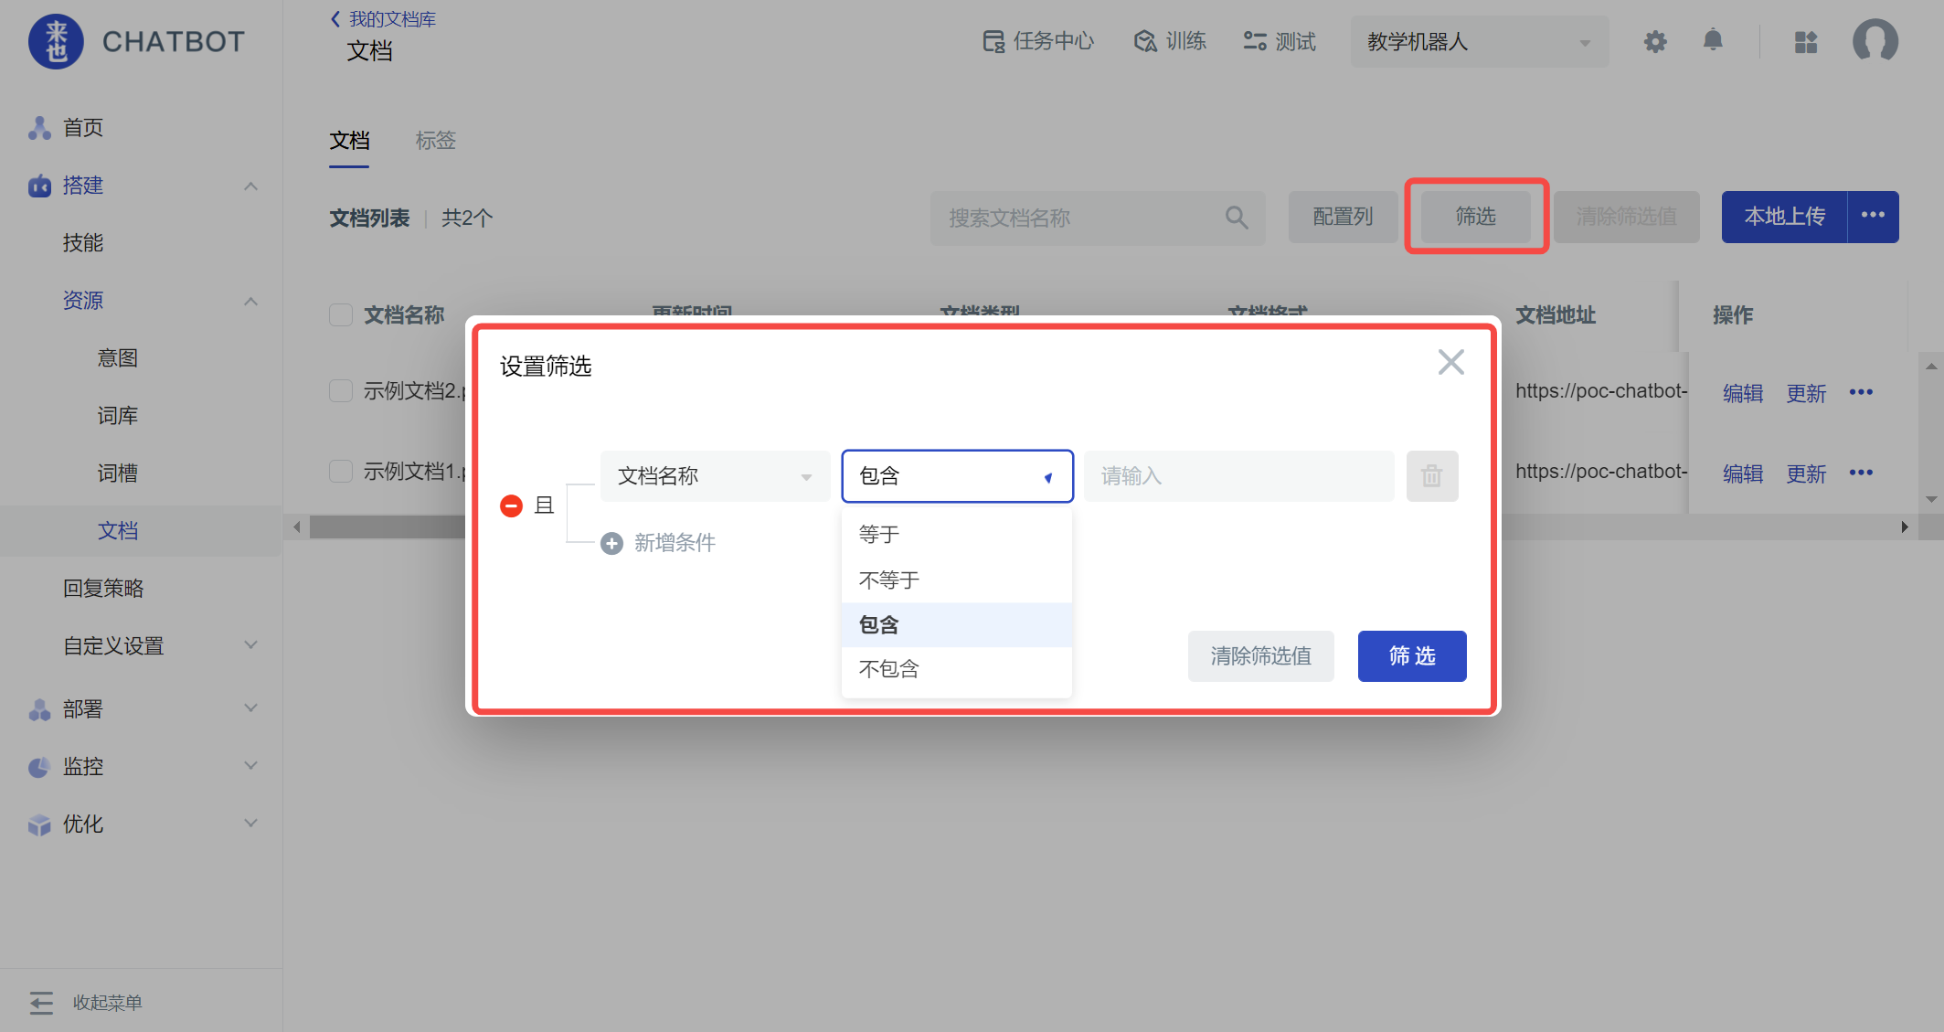Open 词槽 in the sidebar
The image size is (1944, 1032).
tap(118, 473)
